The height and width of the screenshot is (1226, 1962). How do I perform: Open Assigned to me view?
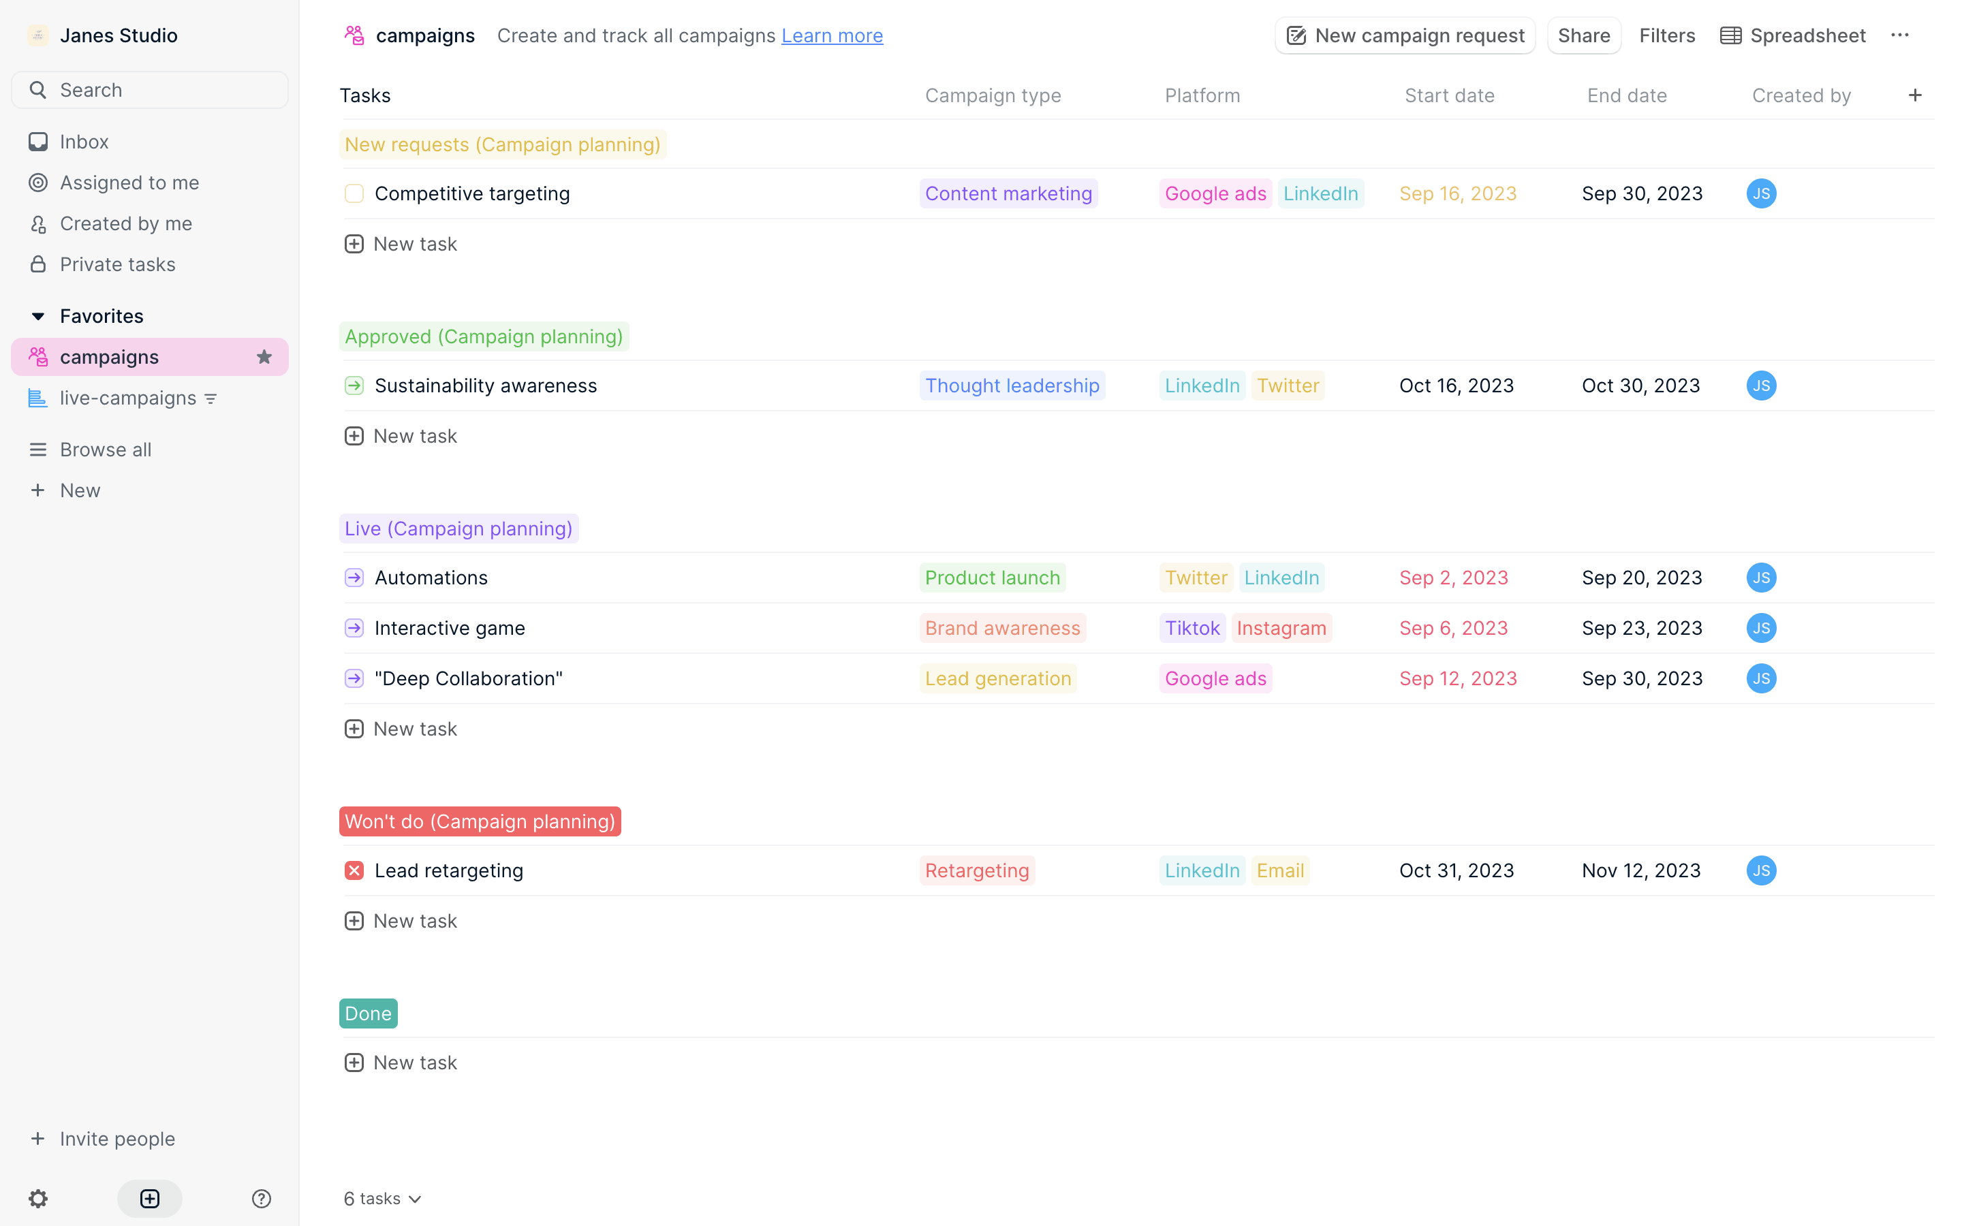(129, 183)
